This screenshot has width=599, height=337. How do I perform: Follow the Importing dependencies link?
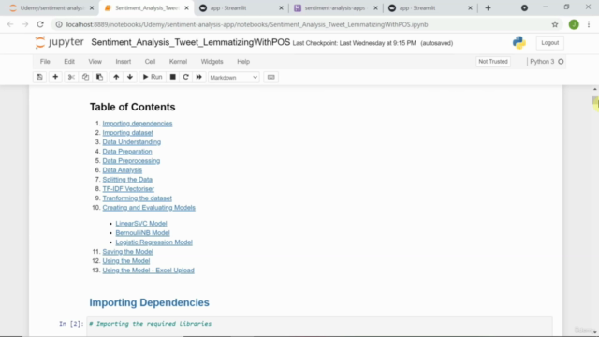[x=138, y=124]
